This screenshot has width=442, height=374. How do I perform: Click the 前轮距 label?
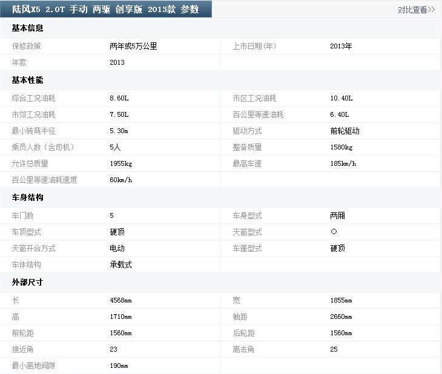point(22,333)
